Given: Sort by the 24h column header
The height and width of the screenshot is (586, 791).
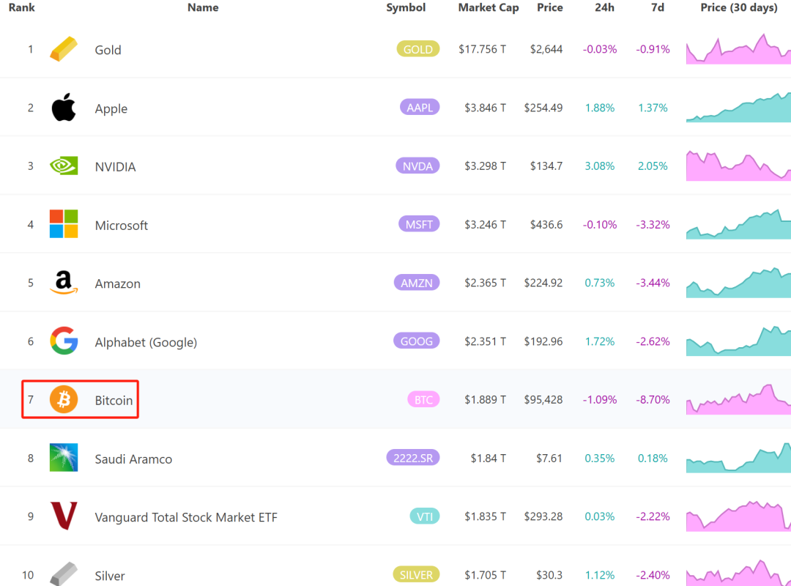Looking at the screenshot, I should 605,7.
